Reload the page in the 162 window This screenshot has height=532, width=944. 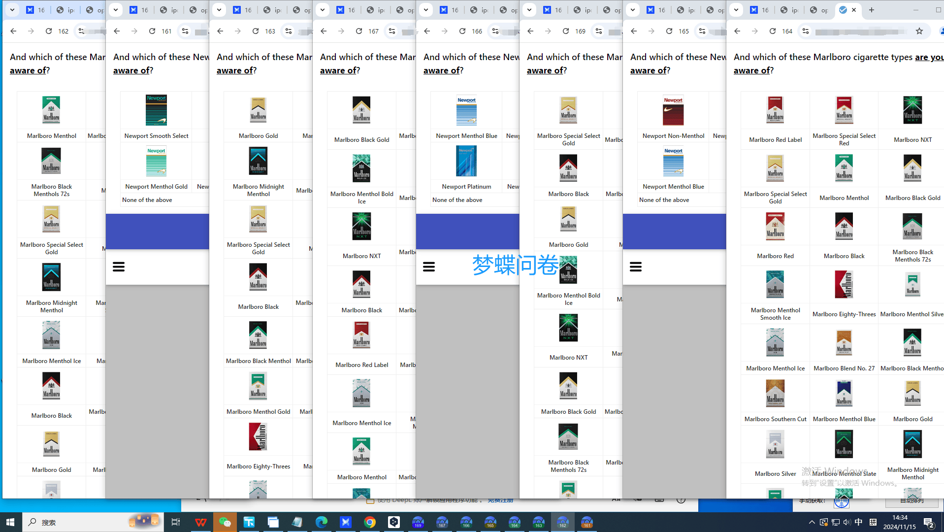point(49,31)
